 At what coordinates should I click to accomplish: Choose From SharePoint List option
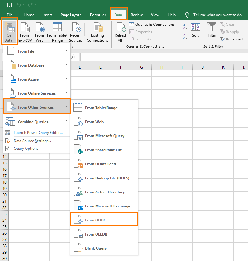tap(104, 150)
